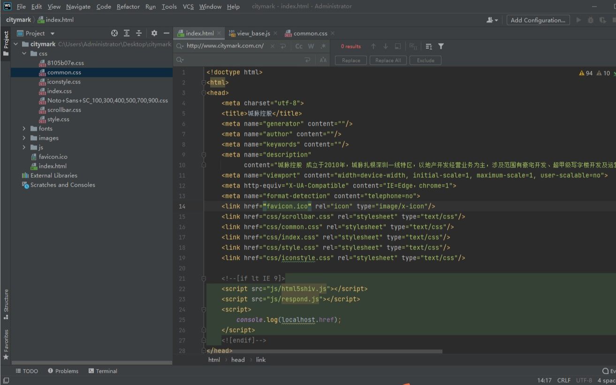Open the Code With Me user icon
The height and width of the screenshot is (385, 616).
pos(493,20)
